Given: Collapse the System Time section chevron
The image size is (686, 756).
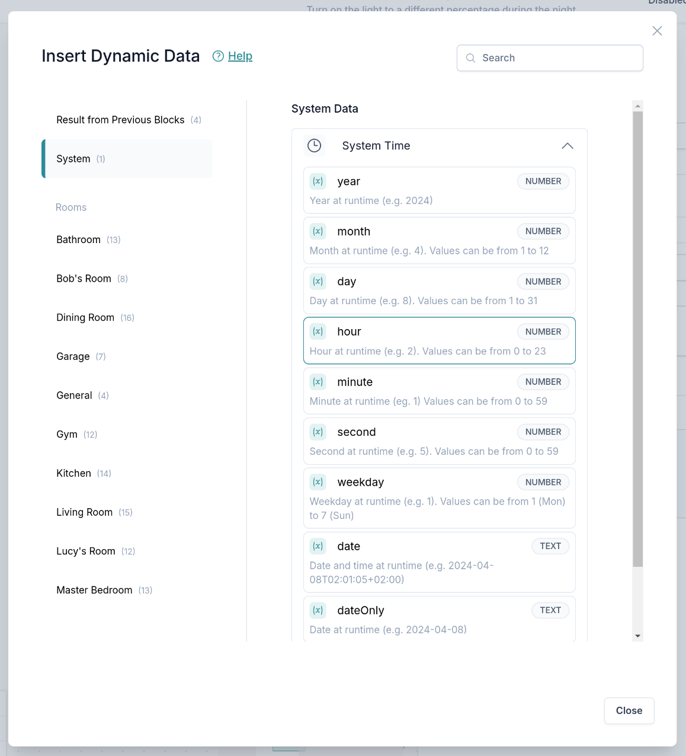Looking at the screenshot, I should [567, 146].
